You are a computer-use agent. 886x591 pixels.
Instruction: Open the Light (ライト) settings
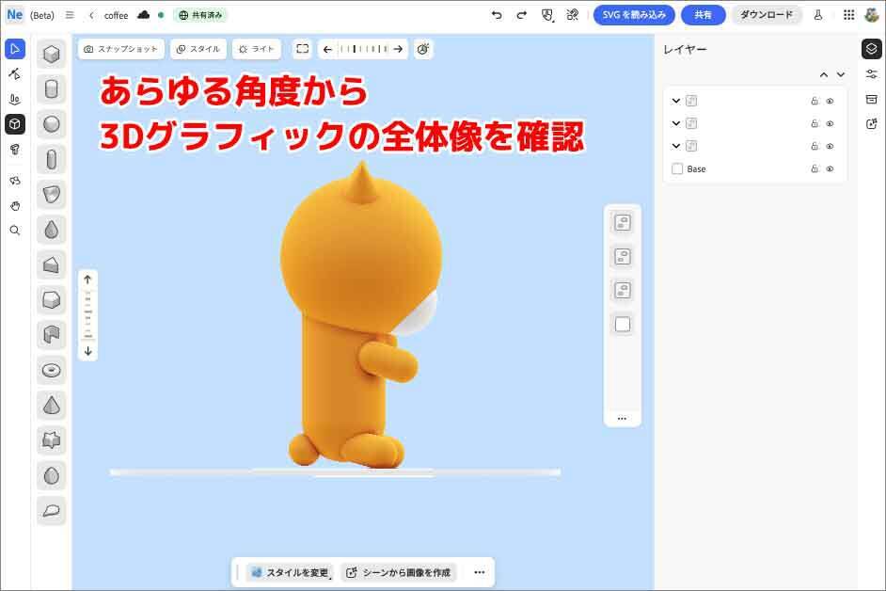point(257,49)
